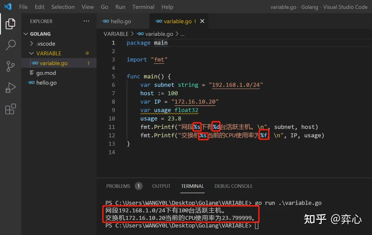372x235 pixels.
Task: Click the VARIABLE breadcrumb segment
Action: coord(116,34)
